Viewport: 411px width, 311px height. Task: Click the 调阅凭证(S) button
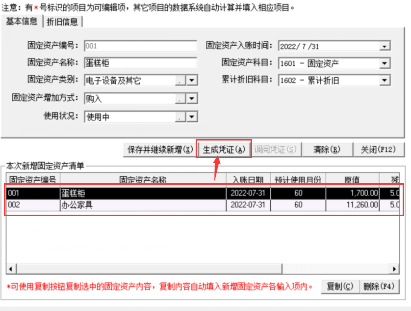point(275,150)
